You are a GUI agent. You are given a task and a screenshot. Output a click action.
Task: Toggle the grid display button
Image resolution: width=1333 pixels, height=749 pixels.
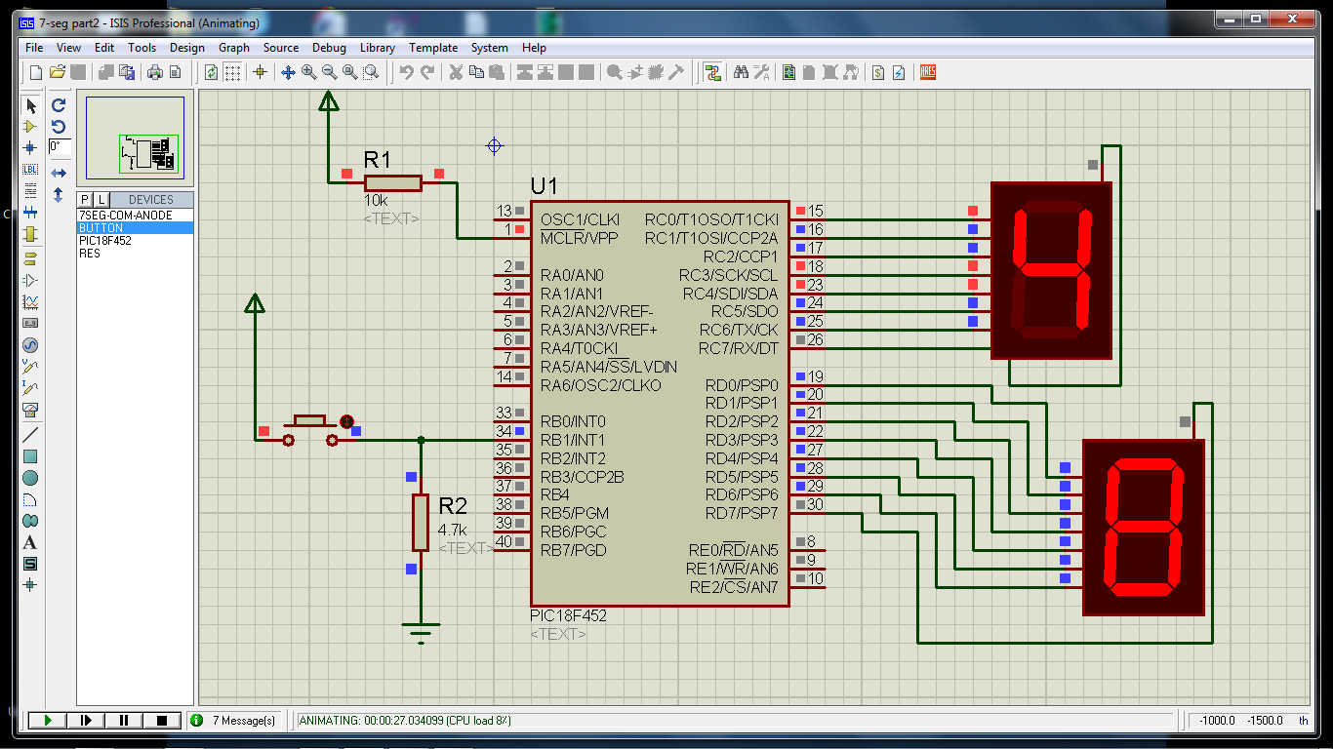click(x=232, y=71)
